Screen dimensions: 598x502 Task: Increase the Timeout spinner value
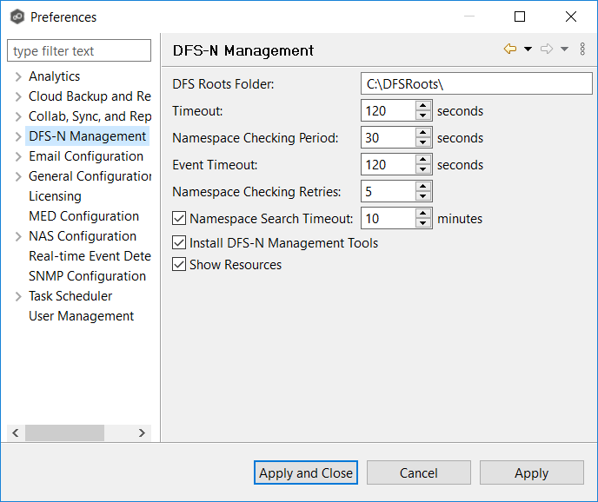click(x=423, y=106)
